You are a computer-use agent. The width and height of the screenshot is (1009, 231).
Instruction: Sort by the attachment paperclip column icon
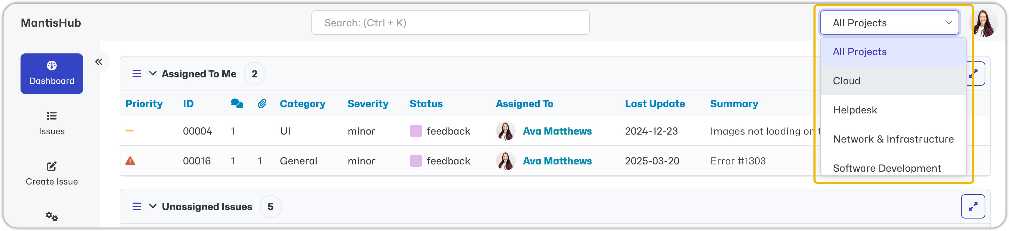click(x=262, y=103)
